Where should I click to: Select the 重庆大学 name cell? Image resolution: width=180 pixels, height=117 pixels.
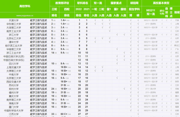tap(14, 96)
